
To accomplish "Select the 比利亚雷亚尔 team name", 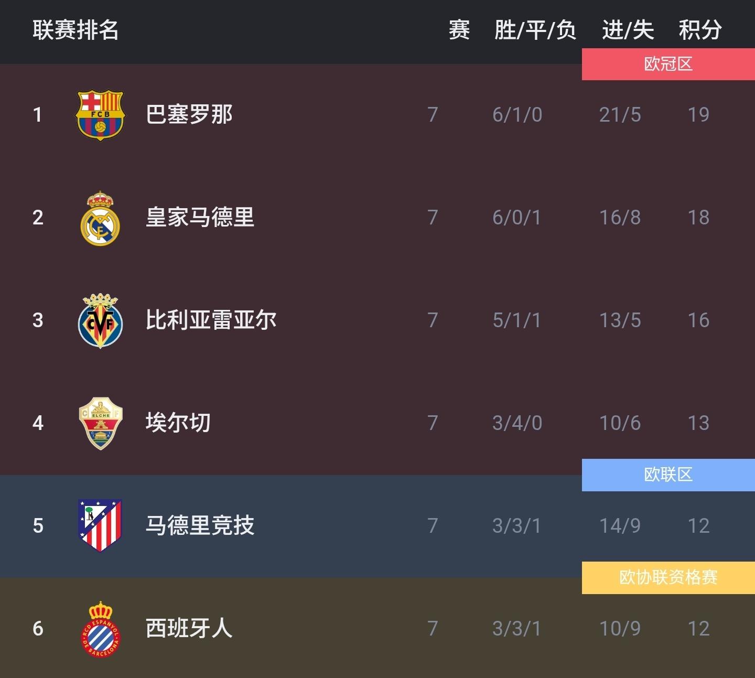I will 211,320.
